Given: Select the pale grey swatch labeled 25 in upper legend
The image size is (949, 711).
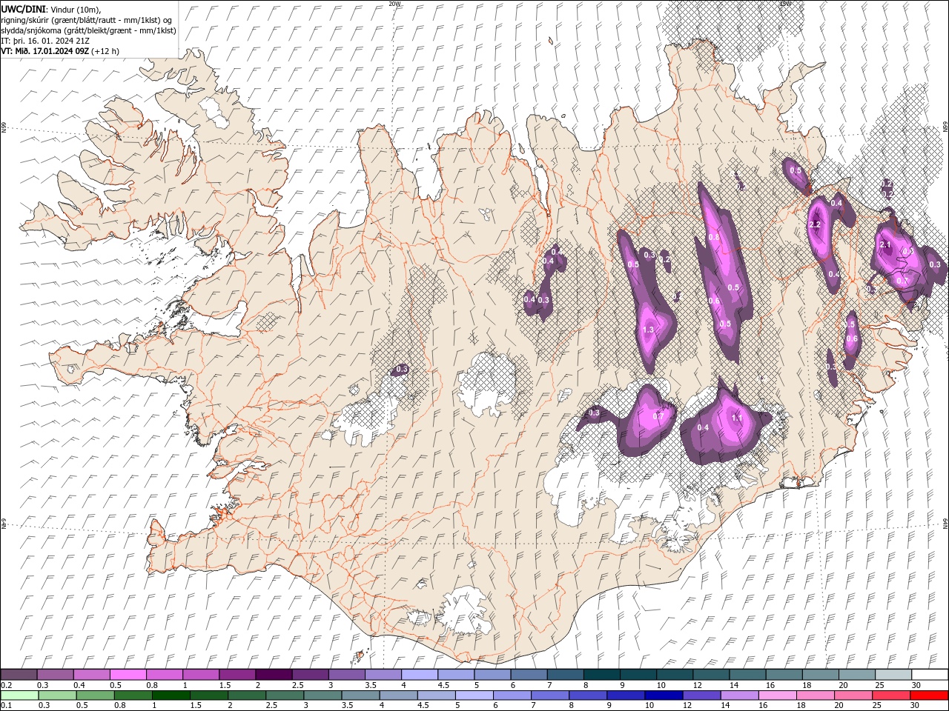Looking at the screenshot, I should point(893,675).
